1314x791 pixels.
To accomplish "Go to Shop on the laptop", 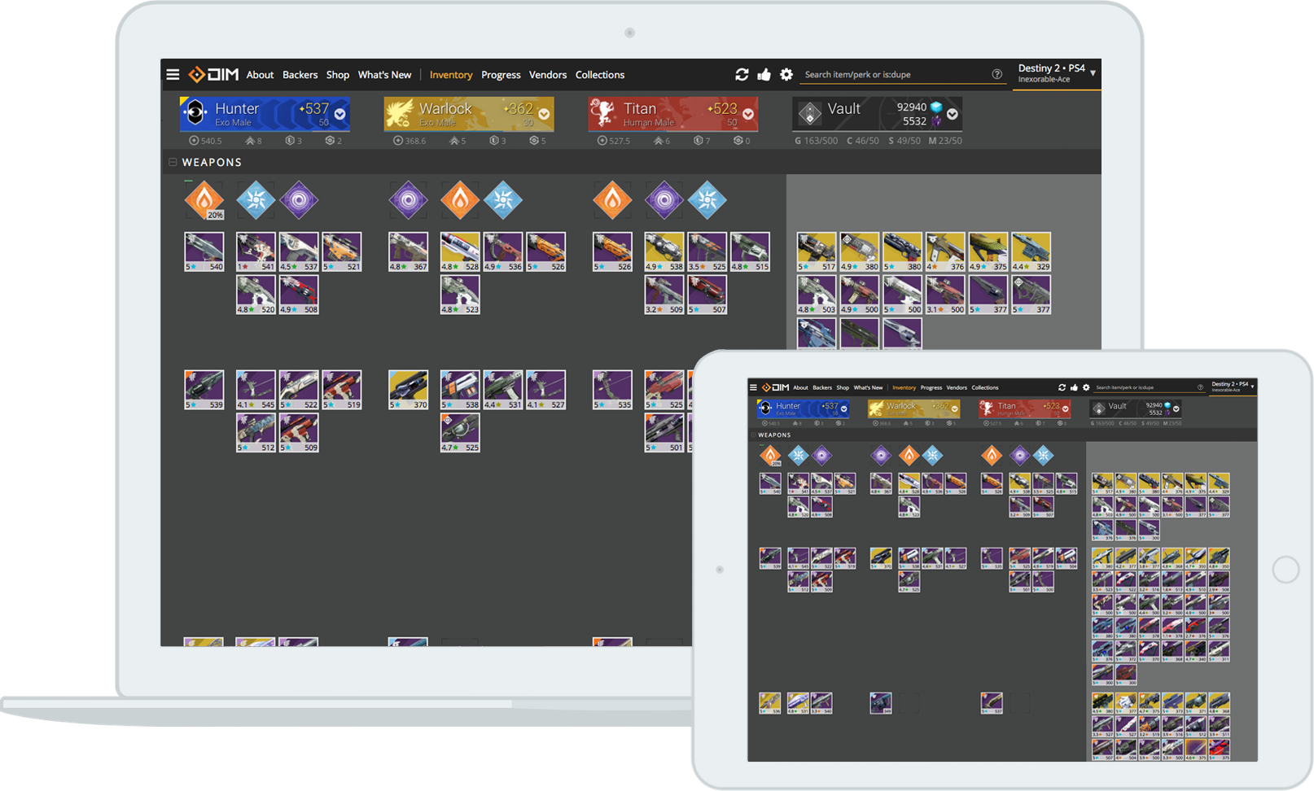I will tap(338, 75).
